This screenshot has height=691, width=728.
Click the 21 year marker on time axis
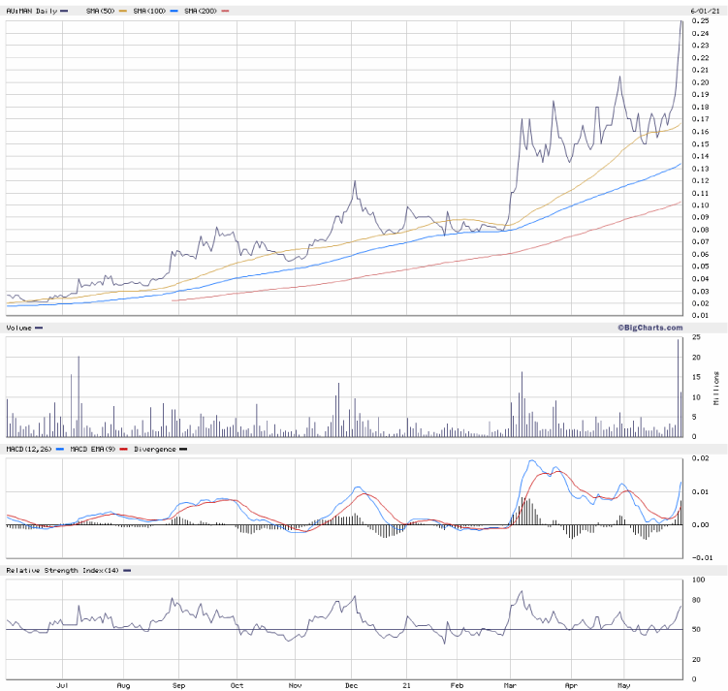click(x=406, y=683)
